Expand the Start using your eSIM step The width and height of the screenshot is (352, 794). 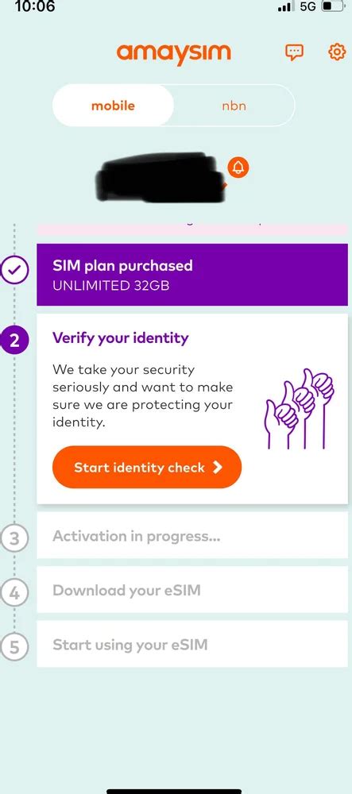tap(192, 644)
